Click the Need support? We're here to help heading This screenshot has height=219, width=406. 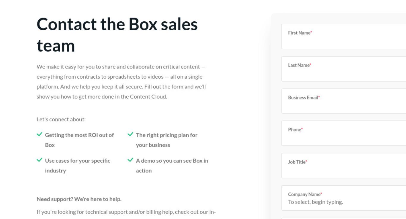pyautogui.click(x=79, y=199)
